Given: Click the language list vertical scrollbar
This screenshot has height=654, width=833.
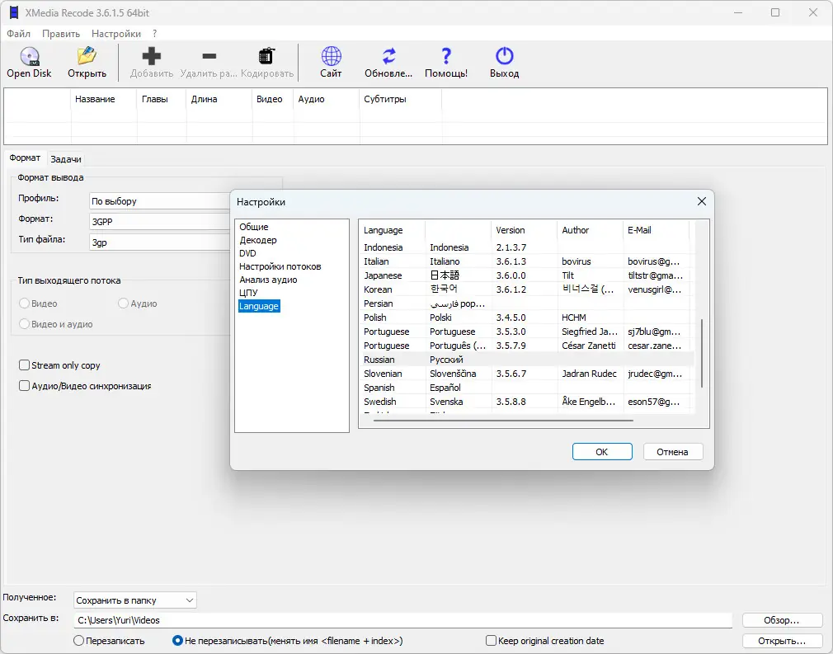Looking at the screenshot, I should [x=703, y=353].
